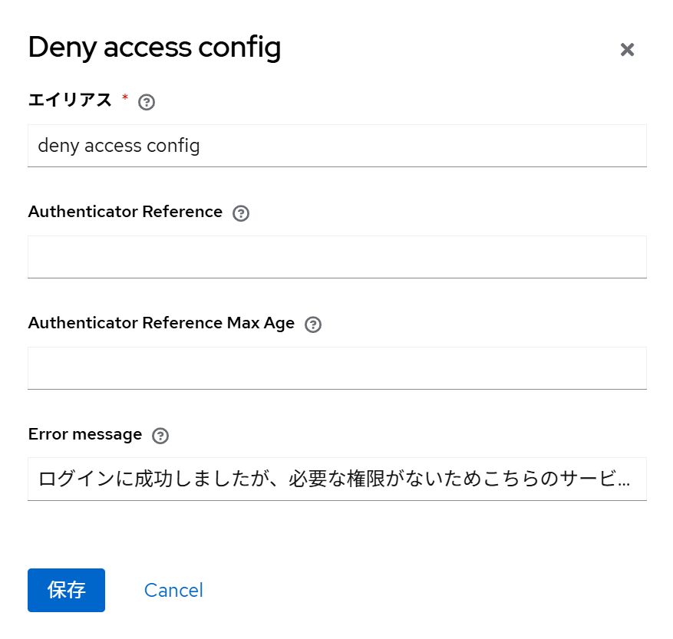
Task: Click the word 'config' in the alias value
Action: 173,146
